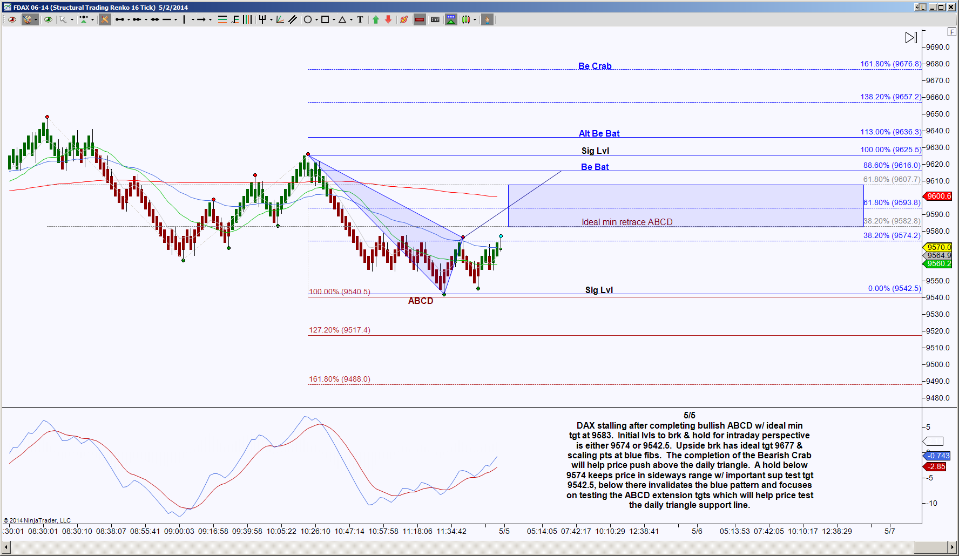Open the pitchfork tool dropdown arrow

(271, 19)
